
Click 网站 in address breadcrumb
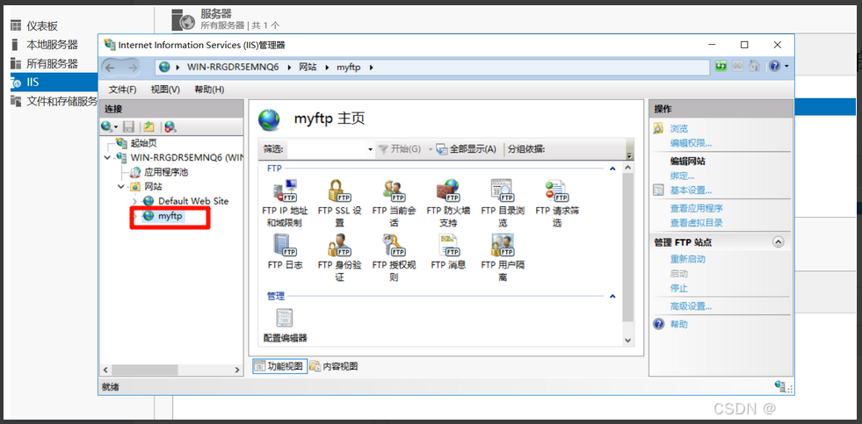(x=308, y=67)
